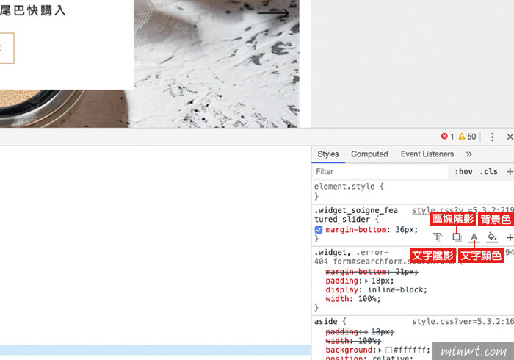Click the .widget_soigne_featured_slider selector
Image resolution: width=514 pixels, height=360 pixels.
tap(356, 215)
